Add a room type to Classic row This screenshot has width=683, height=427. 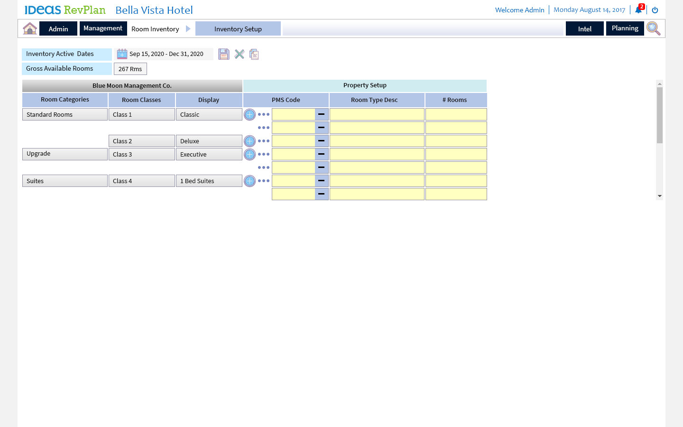[x=249, y=114]
